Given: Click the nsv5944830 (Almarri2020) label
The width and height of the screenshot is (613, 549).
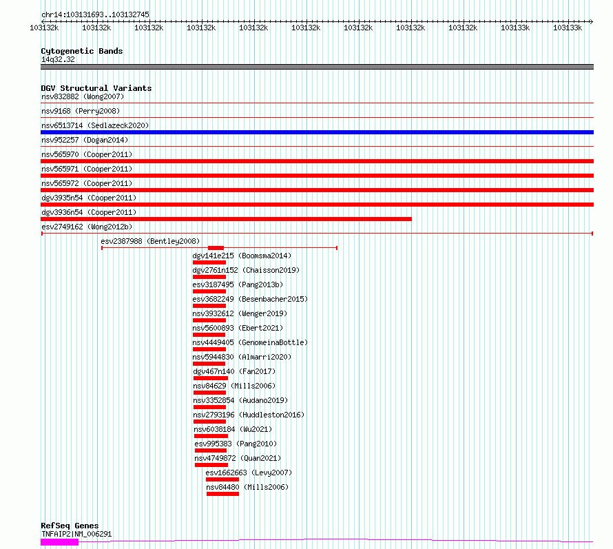Looking at the screenshot, I should (242, 357).
